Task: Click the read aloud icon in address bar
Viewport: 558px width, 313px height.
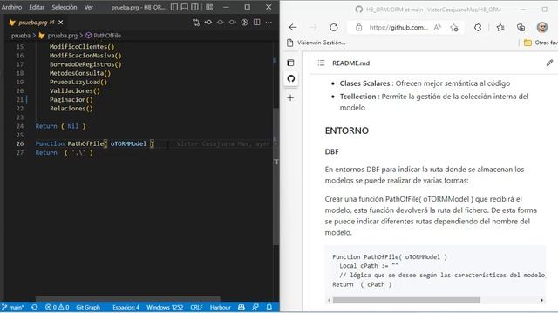Action: (x=438, y=27)
